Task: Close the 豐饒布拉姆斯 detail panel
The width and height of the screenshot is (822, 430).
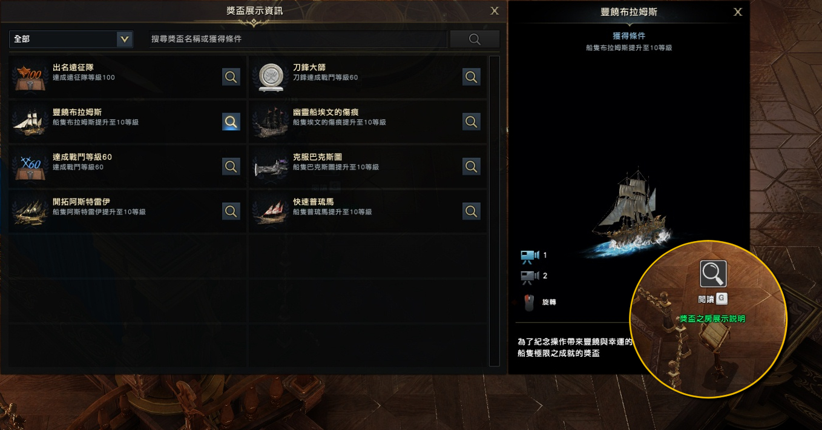Action: [x=737, y=12]
